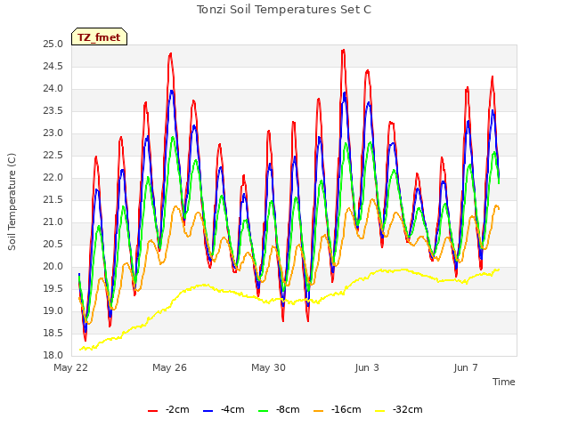This screenshot has width=570, height=427.
Task: Click the 18.5 y-axis value
Action: 53,334
